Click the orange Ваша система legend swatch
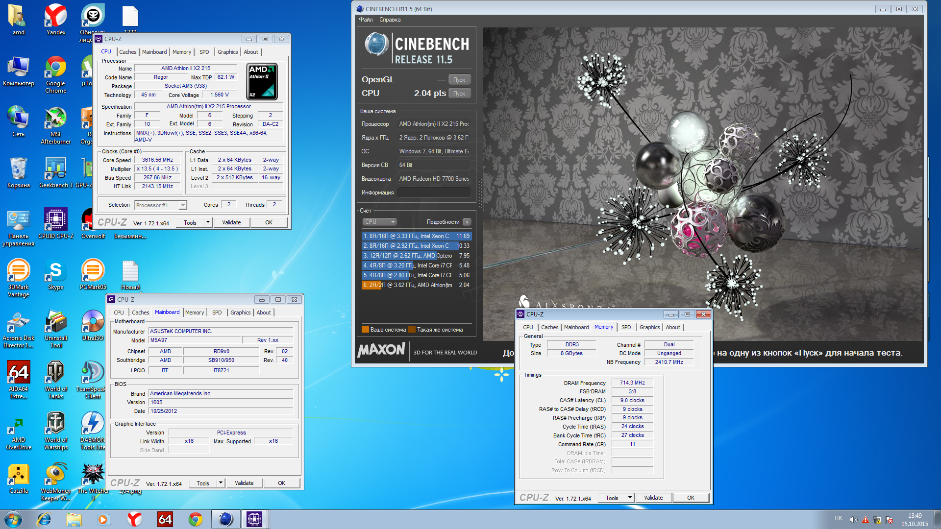Screen dimensions: 941x529 coord(365,330)
